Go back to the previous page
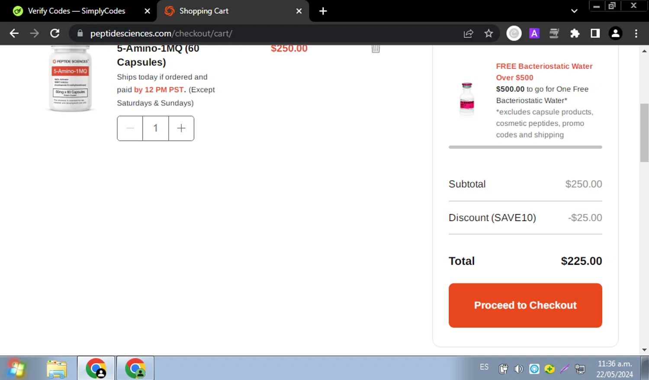The height and width of the screenshot is (380, 649). pos(14,33)
